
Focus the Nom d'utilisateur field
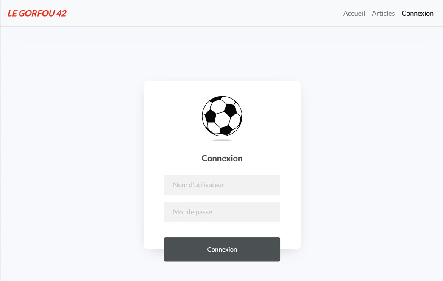[x=222, y=185]
